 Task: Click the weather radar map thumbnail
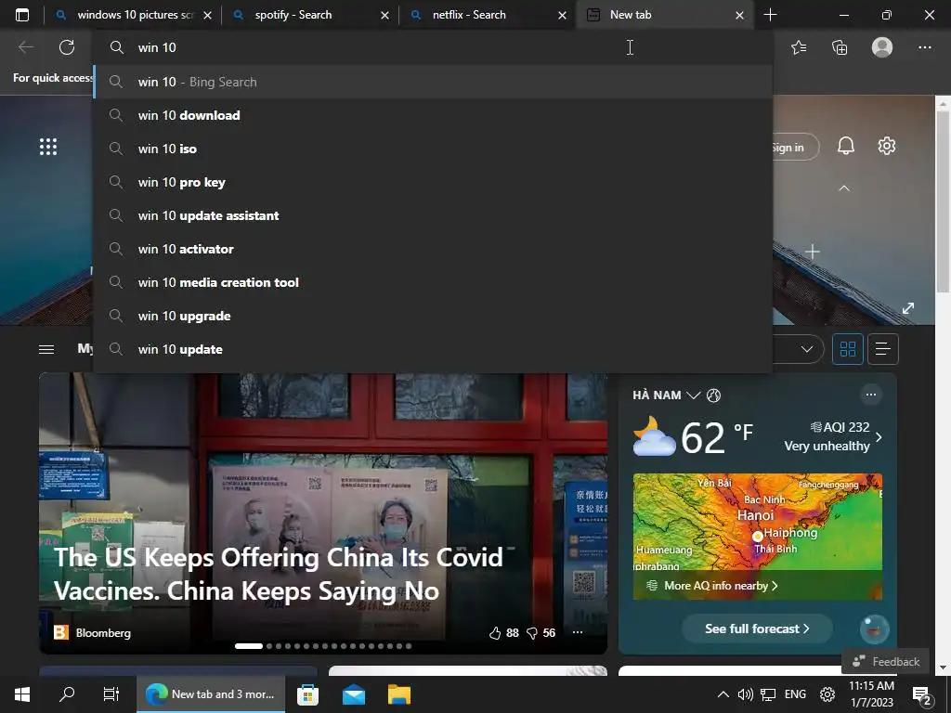(x=758, y=537)
